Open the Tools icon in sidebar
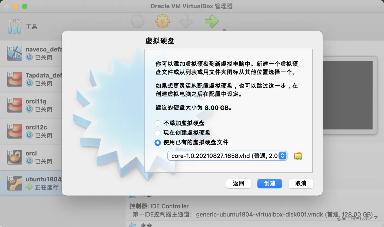Image resolution: width=384 pixels, height=227 pixels. pos(14,26)
